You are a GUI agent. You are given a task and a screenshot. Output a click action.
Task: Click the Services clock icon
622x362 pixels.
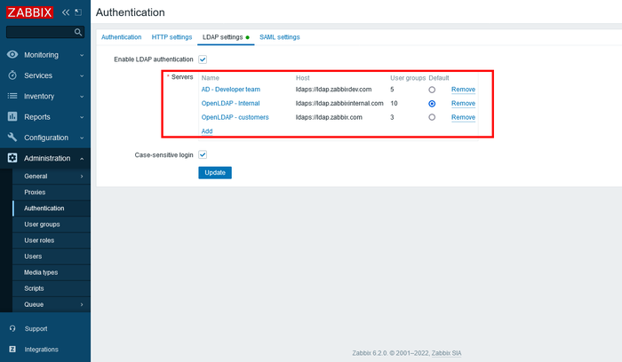click(x=12, y=75)
